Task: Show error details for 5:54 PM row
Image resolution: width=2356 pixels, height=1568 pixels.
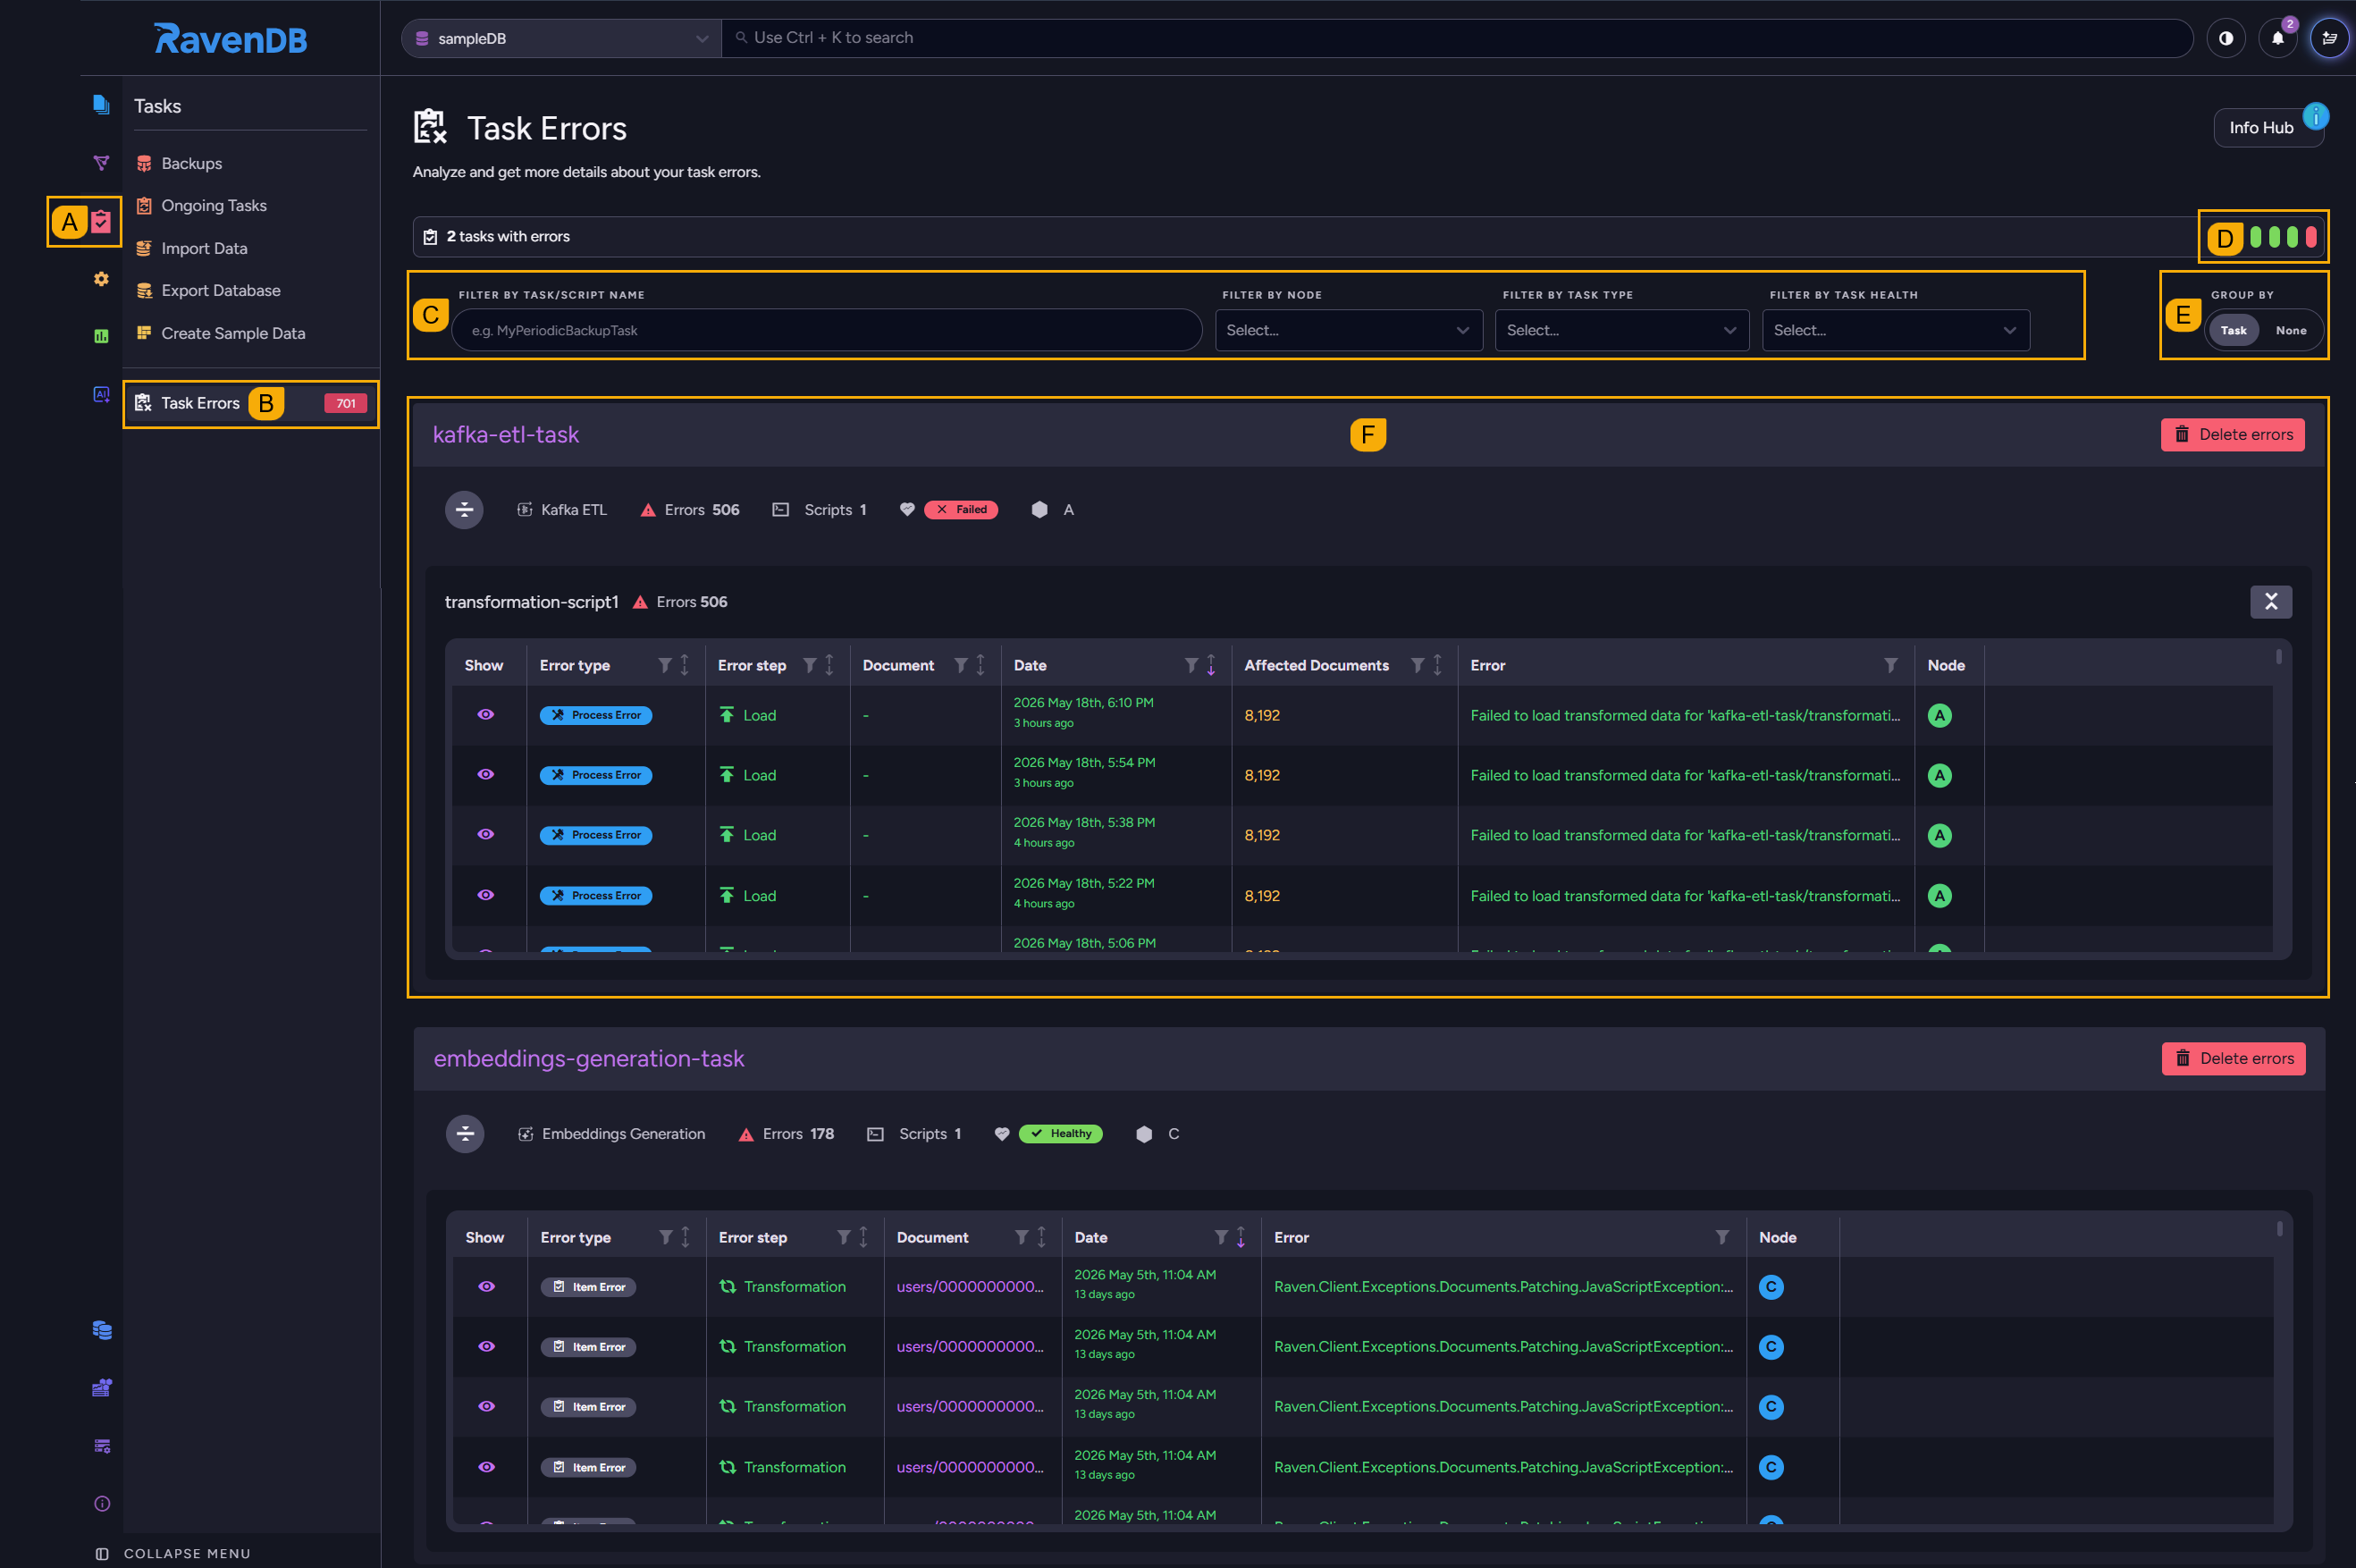Action: [486, 774]
